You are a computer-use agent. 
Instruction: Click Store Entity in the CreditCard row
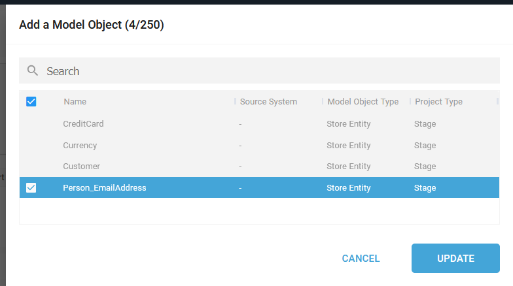[348, 124]
